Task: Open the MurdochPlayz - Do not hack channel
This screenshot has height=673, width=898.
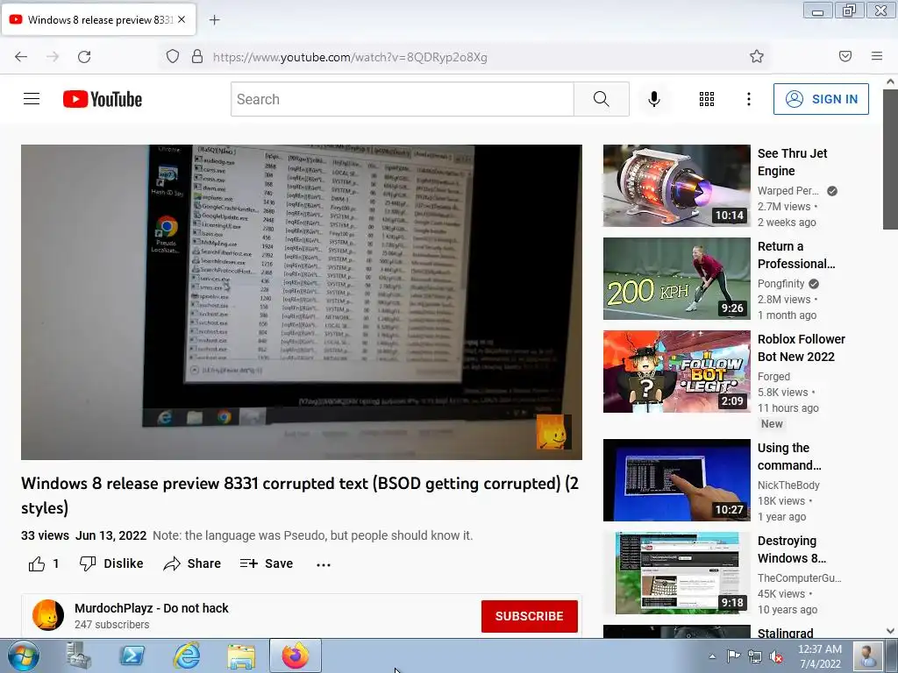Action: 151,608
